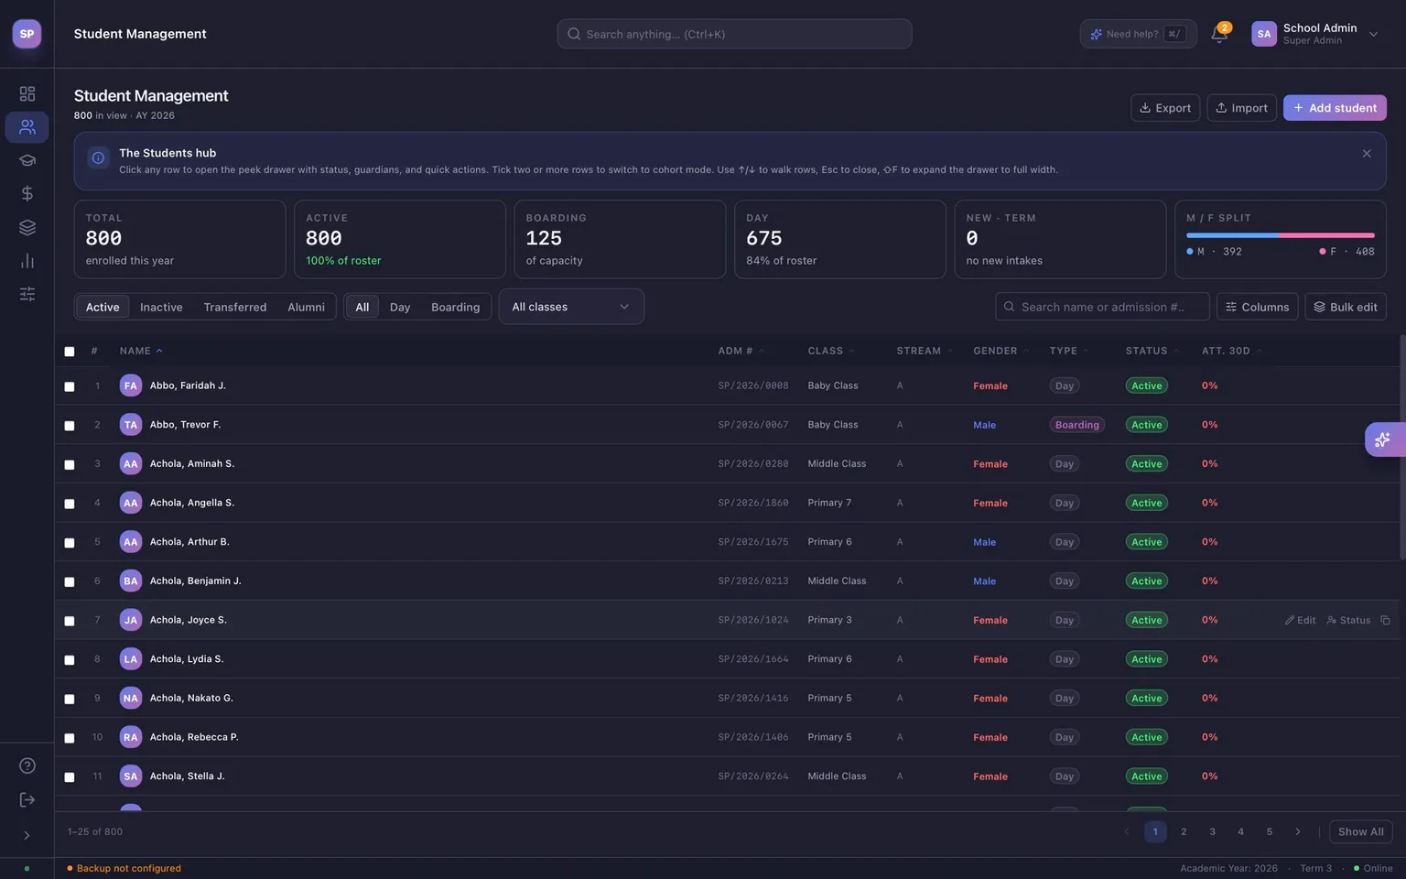Viewport: 1406px width, 879px height.
Task: Click the Export button
Action: click(x=1165, y=108)
